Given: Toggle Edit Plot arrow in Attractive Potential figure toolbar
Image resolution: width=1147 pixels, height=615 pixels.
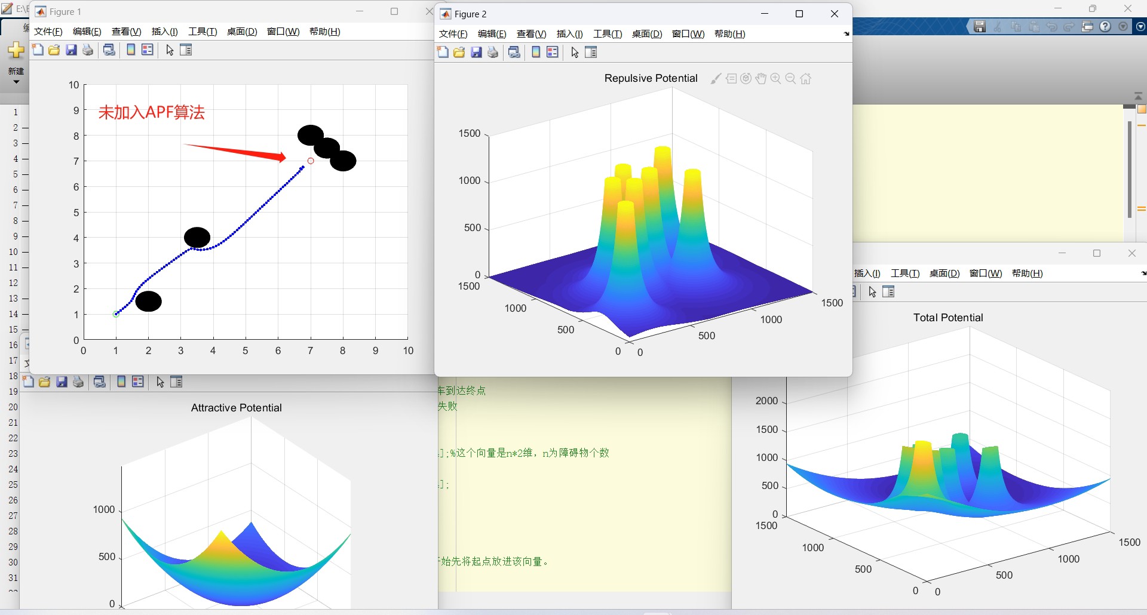Looking at the screenshot, I should click(x=160, y=382).
